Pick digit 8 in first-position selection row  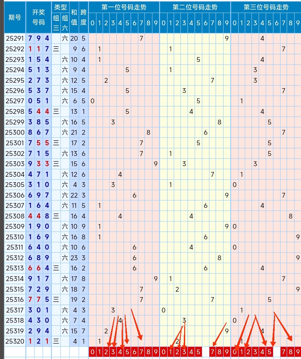pyautogui.click(x=148, y=352)
